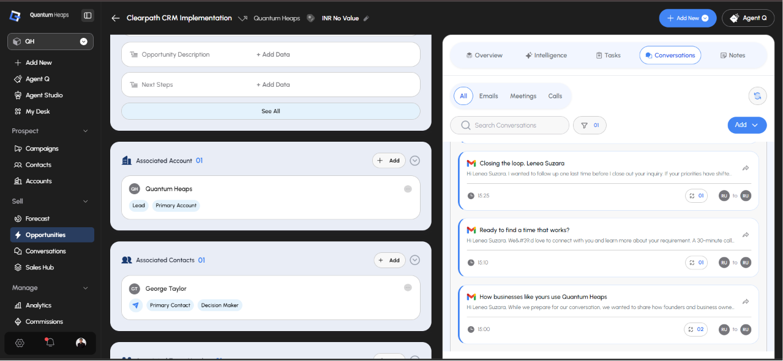Click See All opportunity fields

[271, 111]
